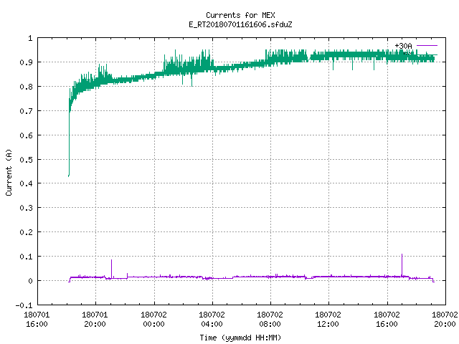Click the "+30A" legend label
Image resolution: width=459 pixels, height=344 pixels.
click(x=403, y=46)
